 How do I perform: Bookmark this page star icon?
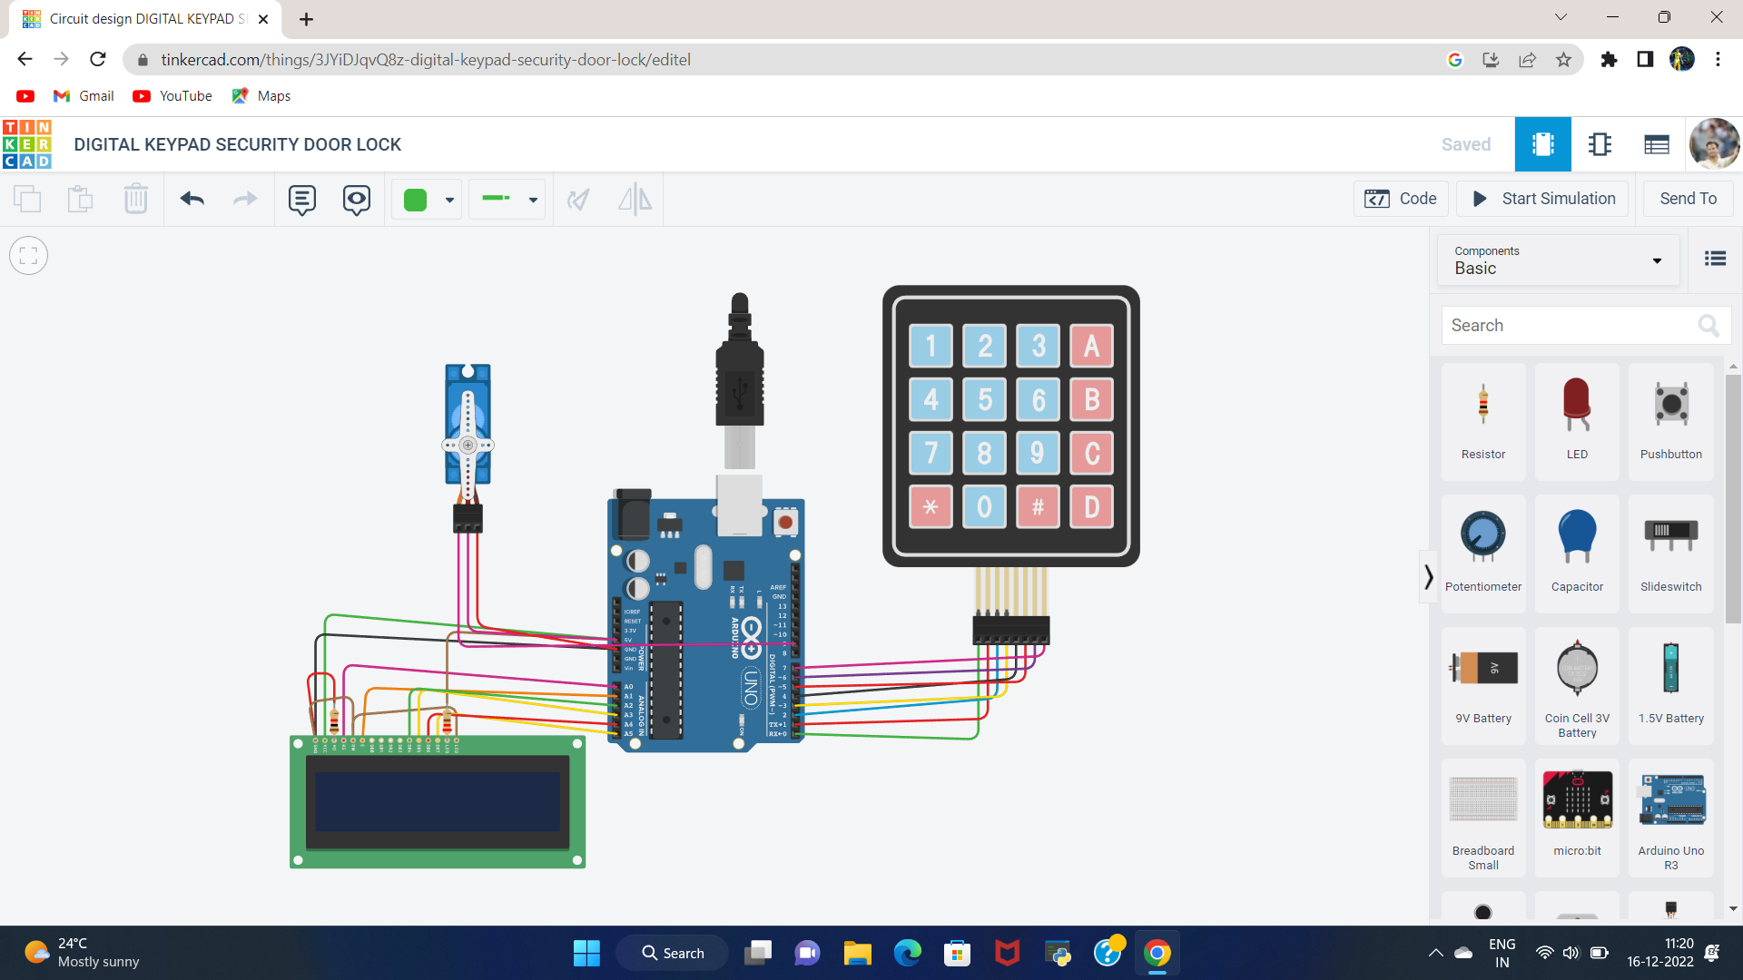coord(1563,60)
